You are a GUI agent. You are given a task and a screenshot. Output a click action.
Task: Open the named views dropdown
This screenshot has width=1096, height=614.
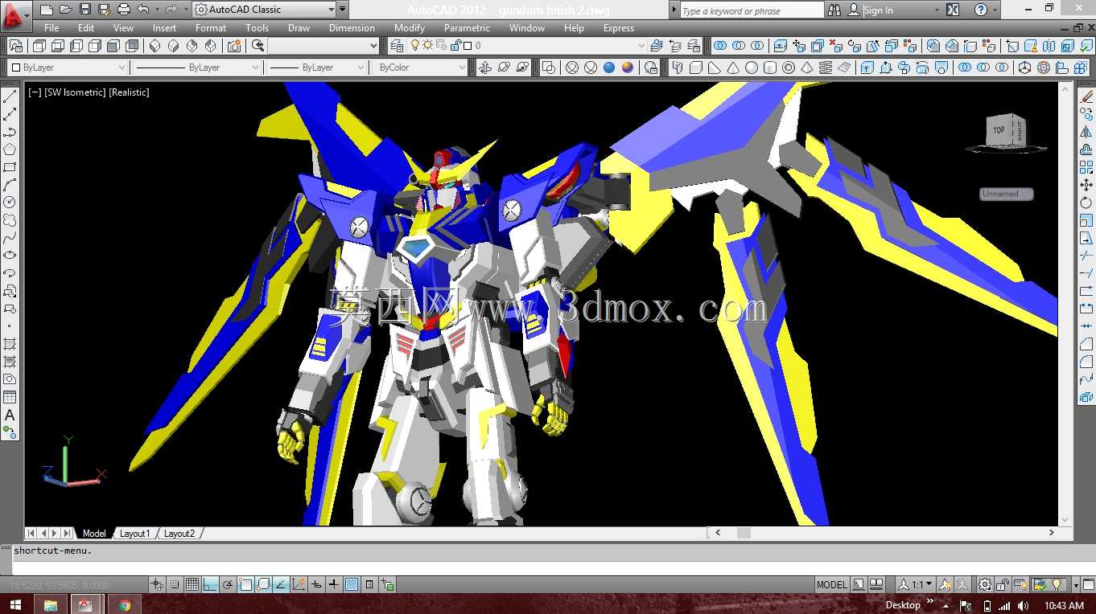click(x=324, y=46)
